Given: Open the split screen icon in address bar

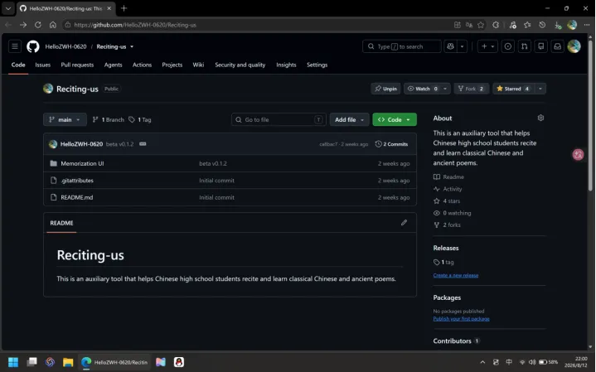Looking at the screenshot, I should click(x=458, y=25).
